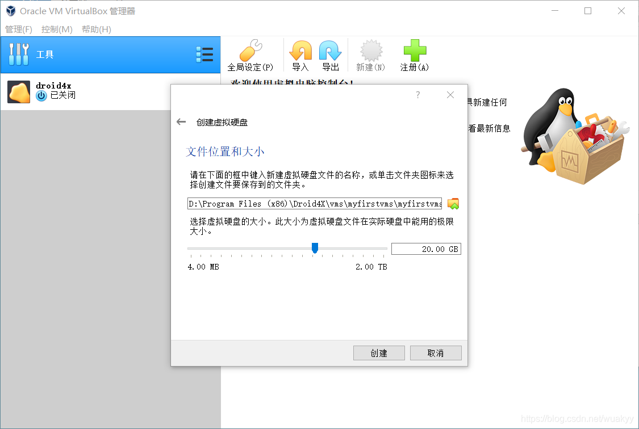Click the 文件位置和大小 heading

click(x=225, y=152)
